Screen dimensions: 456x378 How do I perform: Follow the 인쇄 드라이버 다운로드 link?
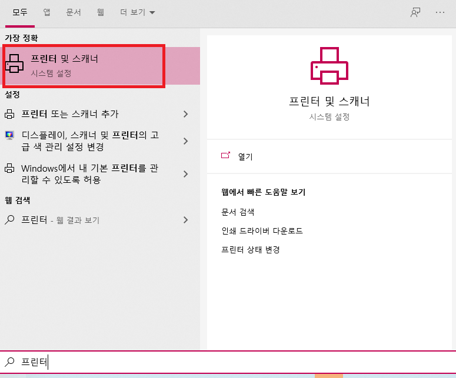(x=262, y=230)
